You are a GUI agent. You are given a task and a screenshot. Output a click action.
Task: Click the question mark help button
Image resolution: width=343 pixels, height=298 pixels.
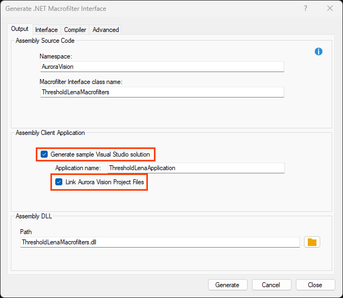pos(306,9)
